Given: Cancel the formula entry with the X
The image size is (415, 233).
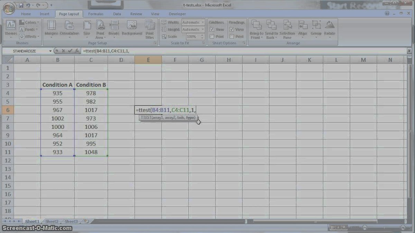Looking at the screenshot, I should [63, 51].
